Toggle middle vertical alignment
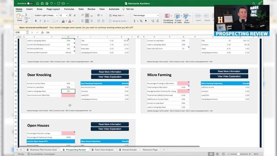 click(x=87, y=16)
